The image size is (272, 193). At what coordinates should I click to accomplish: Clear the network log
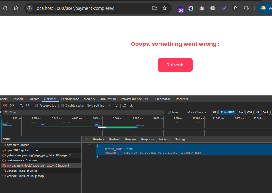click(x=12, y=105)
